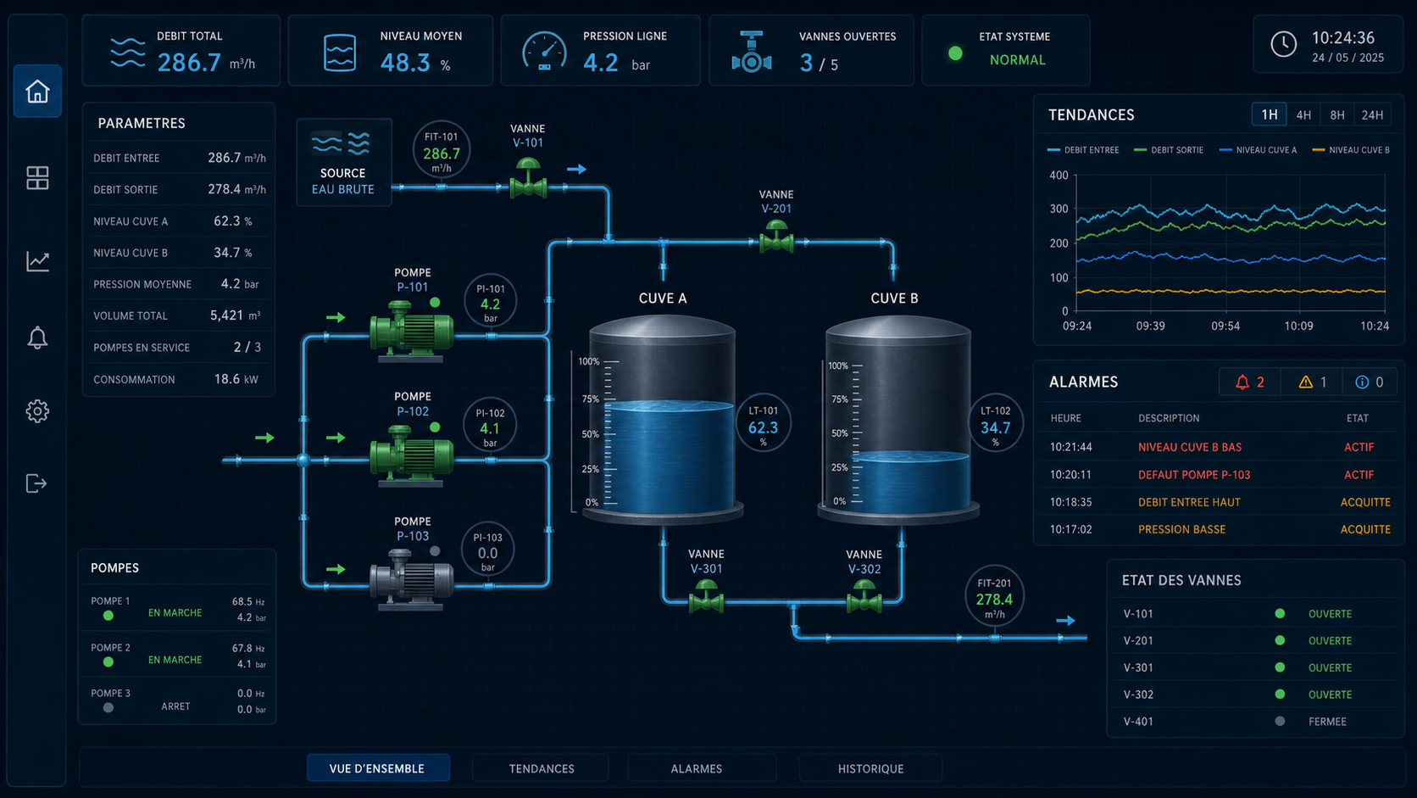Click the Pompes En Service row

178,348
